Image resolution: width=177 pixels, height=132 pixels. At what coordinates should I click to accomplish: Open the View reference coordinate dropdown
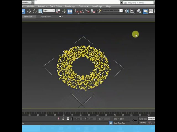coord(49,10)
